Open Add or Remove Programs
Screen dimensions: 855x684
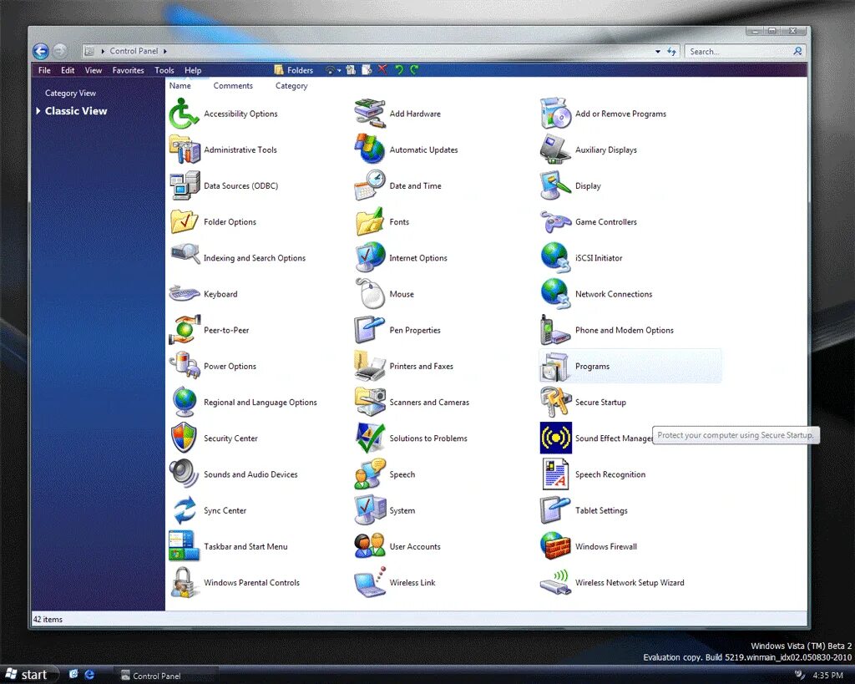[603, 114]
